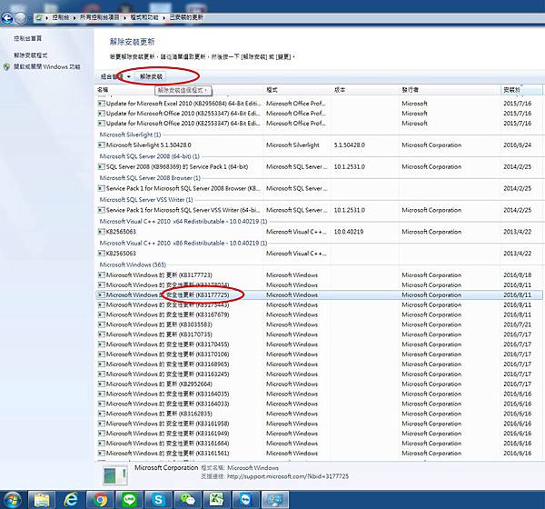Viewport: 545px width, 509px height.
Task: Select the update row KB3163245
Action: coord(319,374)
